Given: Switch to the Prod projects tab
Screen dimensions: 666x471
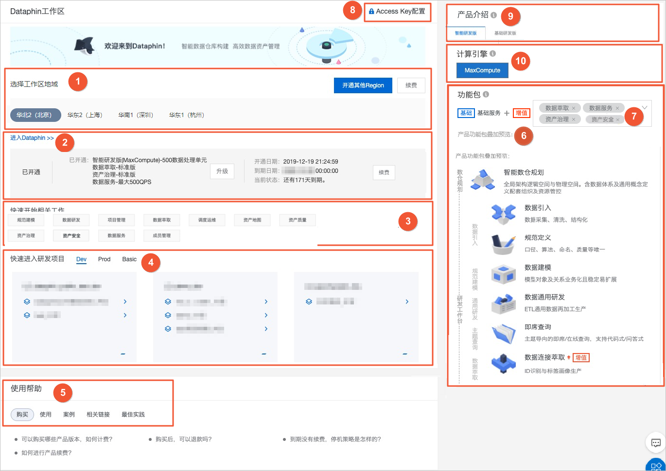Looking at the screenshot, I should point(105,259).
